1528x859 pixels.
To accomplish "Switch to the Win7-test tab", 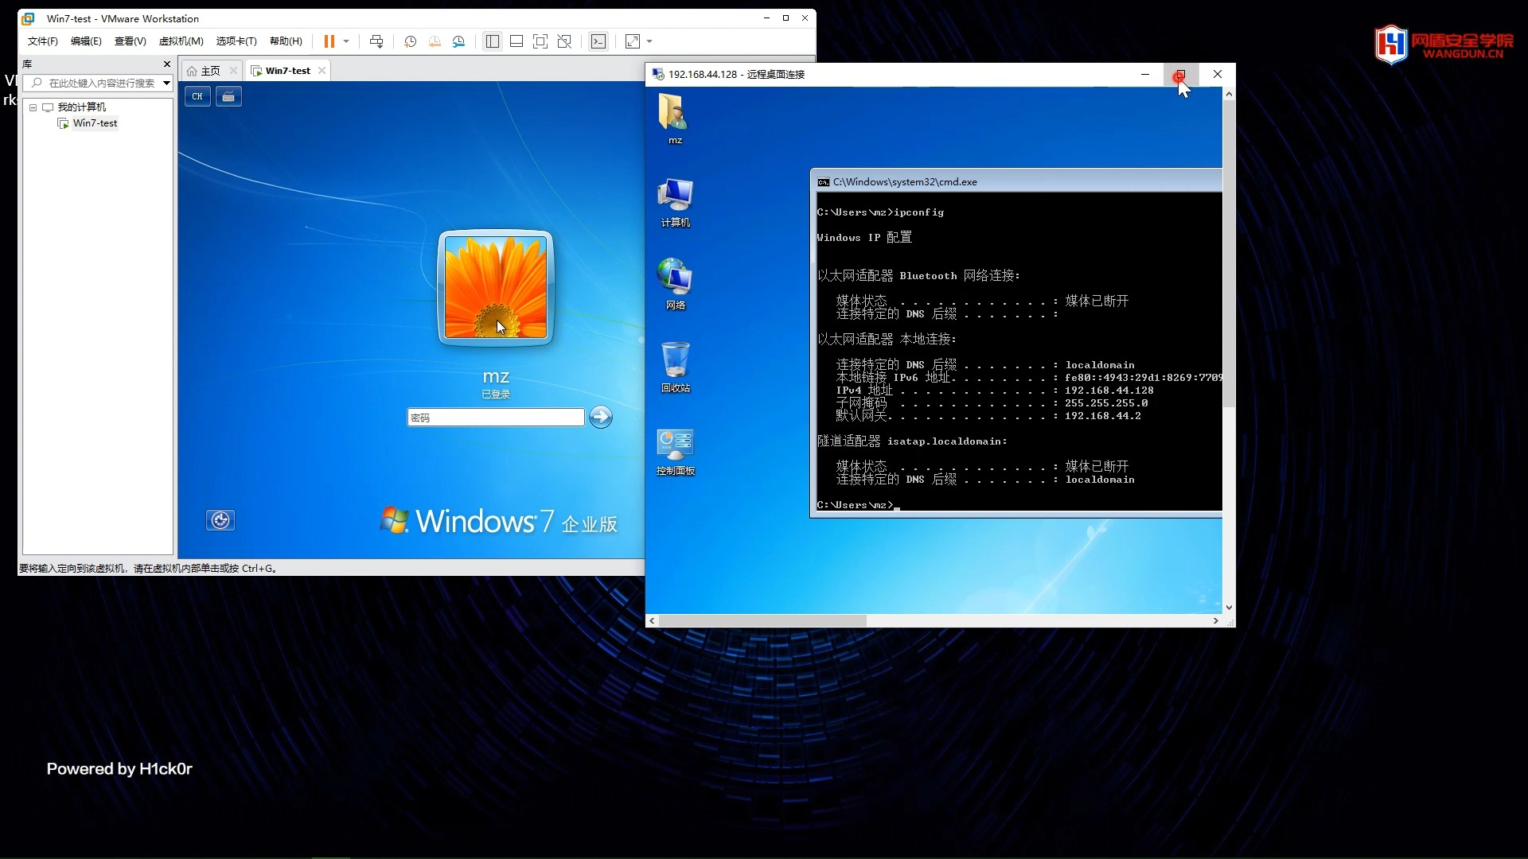I will click(287, 71).
